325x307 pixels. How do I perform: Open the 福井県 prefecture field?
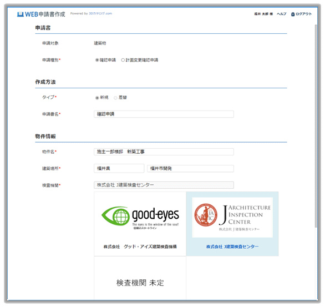click(x=119, y=168)
